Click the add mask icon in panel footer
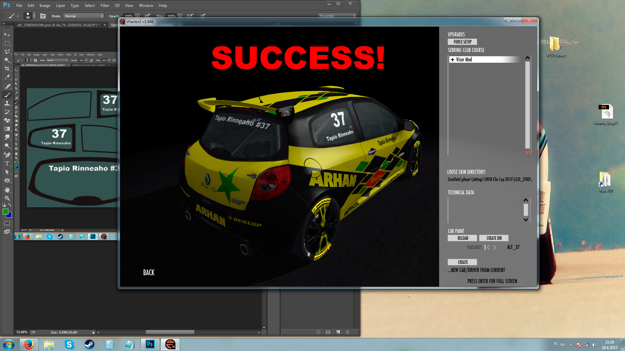The image size is (625, 351). pos(328,332)
